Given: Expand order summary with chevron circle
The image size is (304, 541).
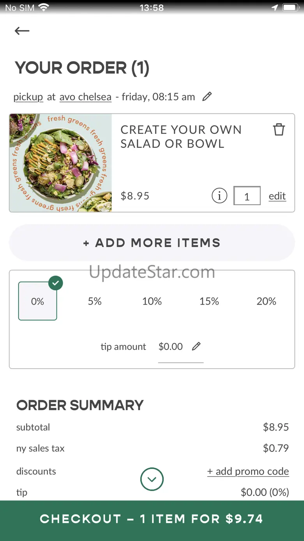Looking at the screenshot, I should (152, 479).
